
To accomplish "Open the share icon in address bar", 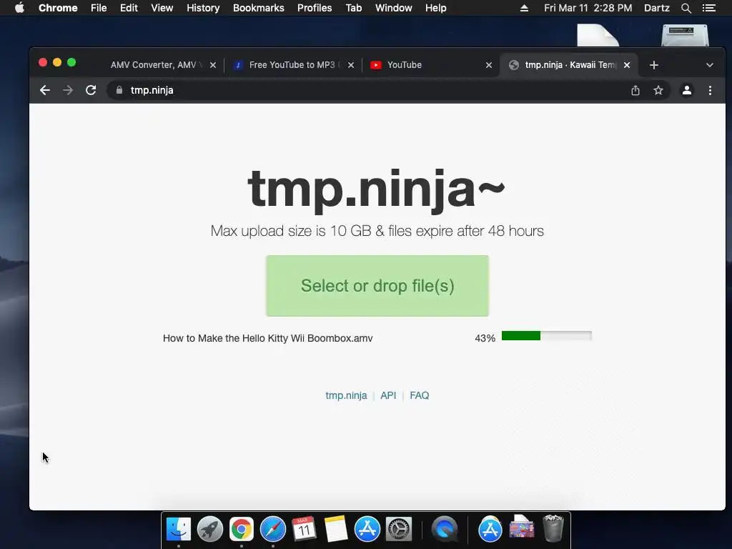I will pos(635,90).
